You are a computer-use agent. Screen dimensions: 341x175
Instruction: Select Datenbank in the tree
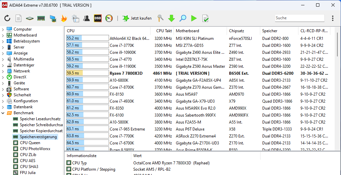click(23, 107)
